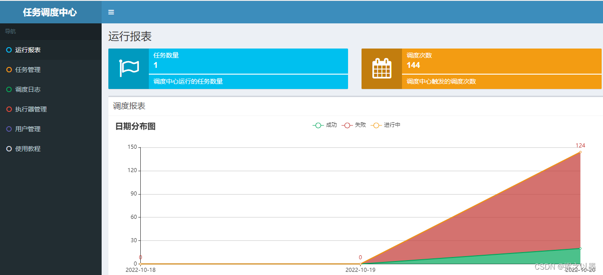Click the schedule count value 144
This screenshot has width=603, height=275.
[x=413, y=65]
